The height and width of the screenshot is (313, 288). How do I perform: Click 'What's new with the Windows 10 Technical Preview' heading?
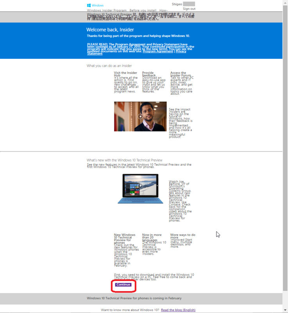coord(125,160)
